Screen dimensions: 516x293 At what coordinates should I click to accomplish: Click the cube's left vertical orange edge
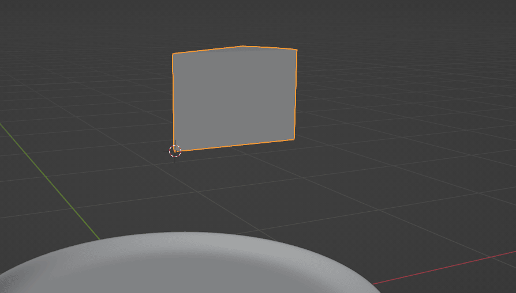point(173,104)
